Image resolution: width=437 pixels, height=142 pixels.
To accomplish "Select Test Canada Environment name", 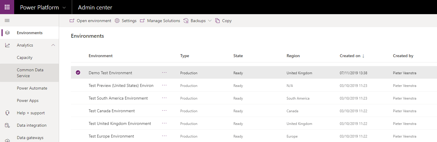I will tap(112, 111).
